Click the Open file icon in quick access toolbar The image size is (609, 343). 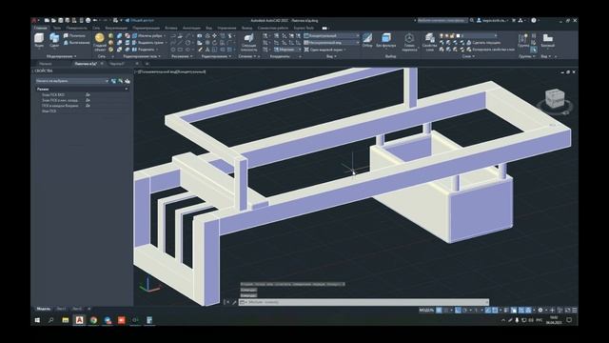53,20
